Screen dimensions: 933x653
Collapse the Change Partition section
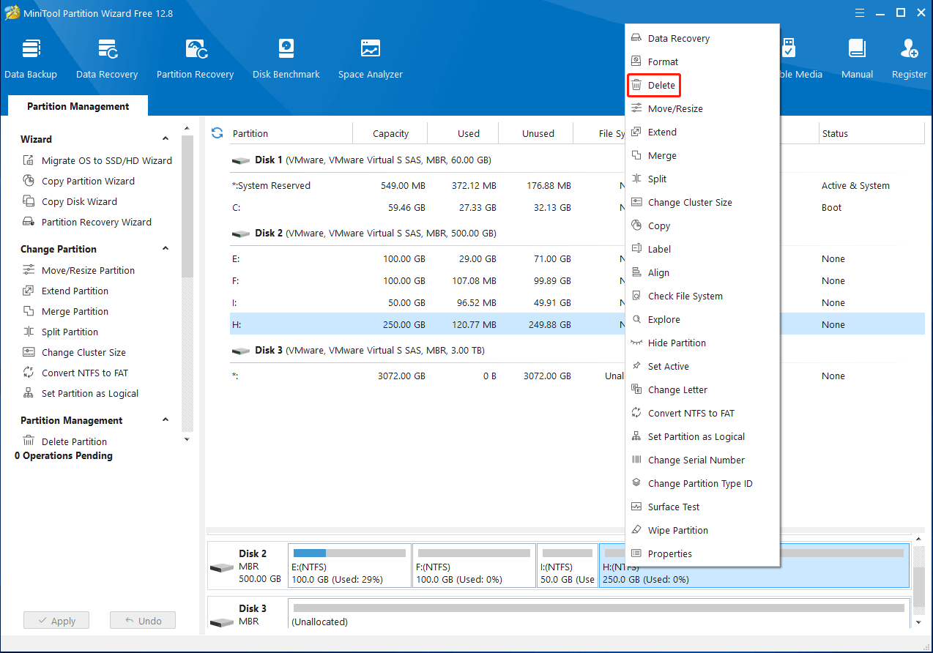click(166, 249)
